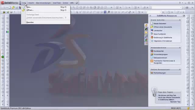Pin the SolidWorks Ressourcen task pane

[184, 16]
